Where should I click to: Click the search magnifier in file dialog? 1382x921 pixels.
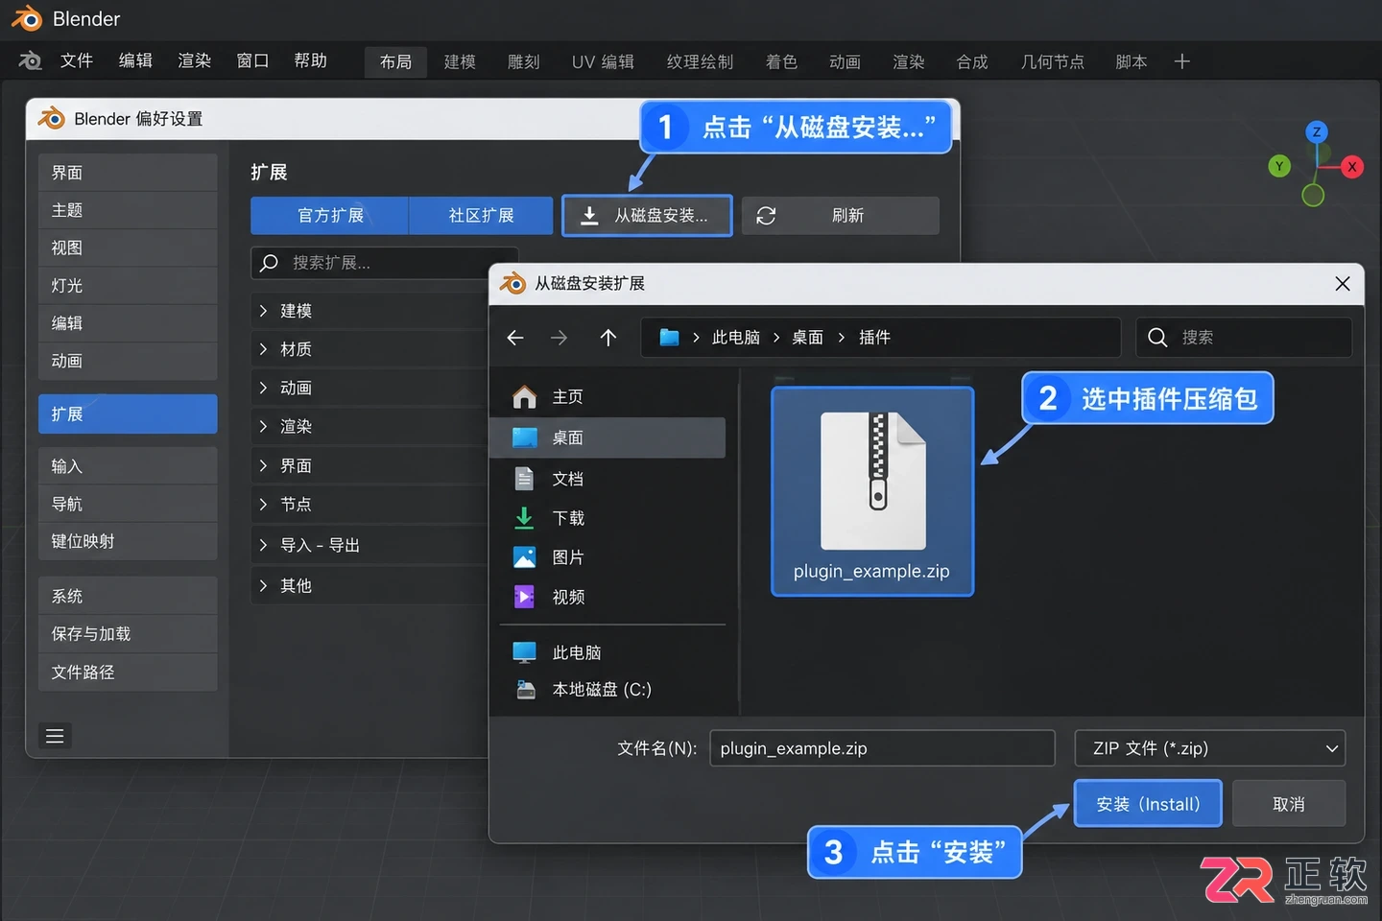(x=1157, y=338)
